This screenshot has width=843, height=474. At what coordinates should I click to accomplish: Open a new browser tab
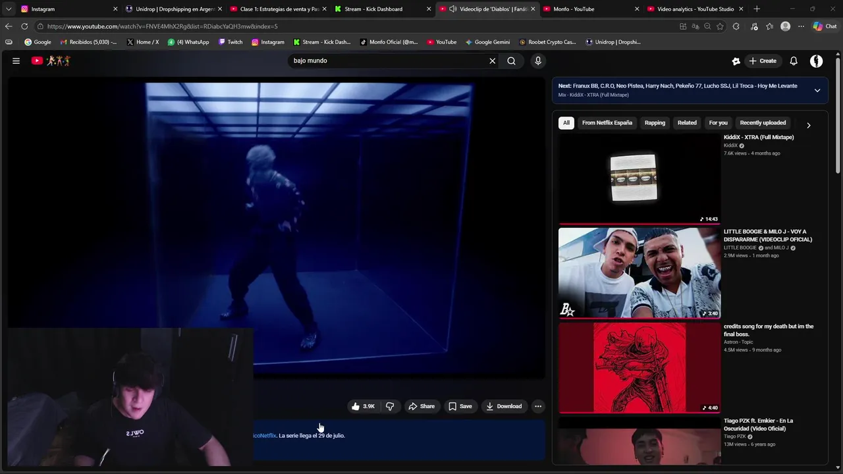click(x=757, y=9)
